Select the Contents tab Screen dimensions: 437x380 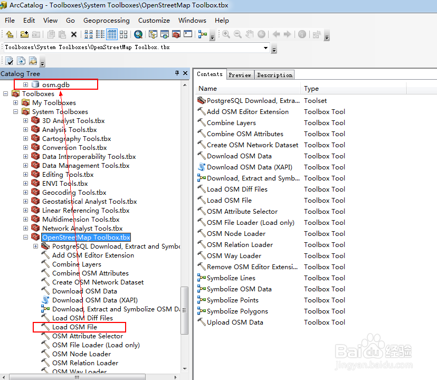[210, 74]
